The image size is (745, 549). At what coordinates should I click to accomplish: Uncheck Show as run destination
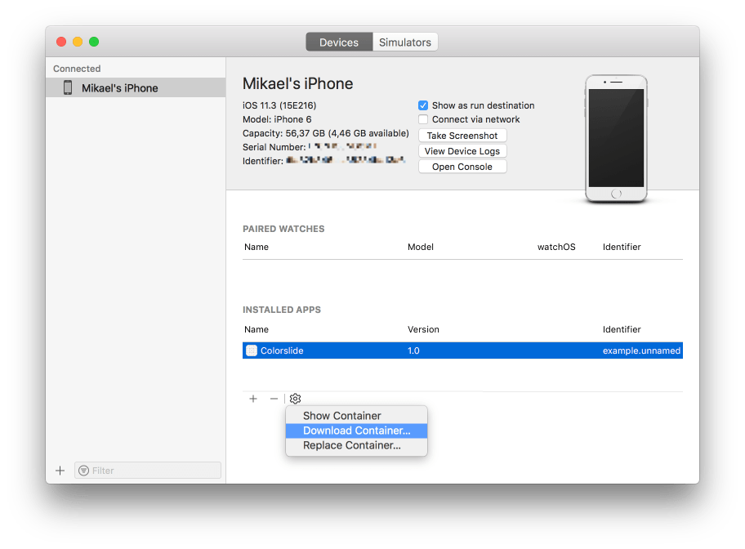click(x=423, y=105)
